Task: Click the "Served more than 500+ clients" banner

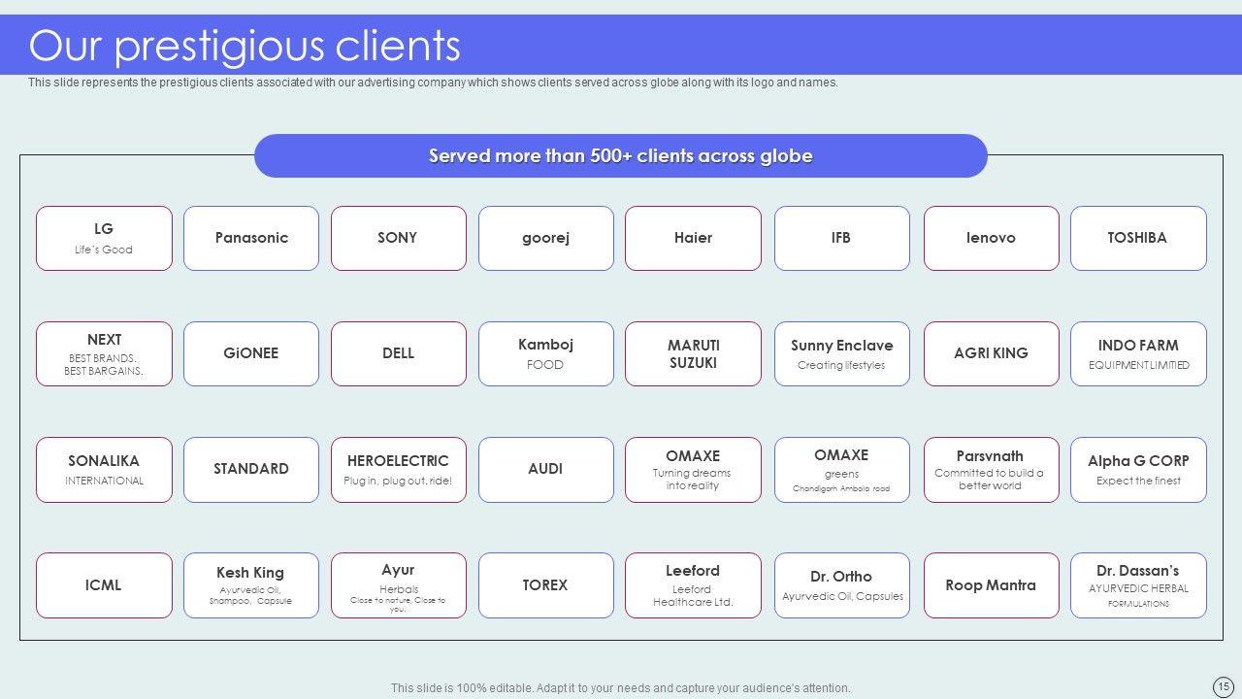Action: point(621,155)
